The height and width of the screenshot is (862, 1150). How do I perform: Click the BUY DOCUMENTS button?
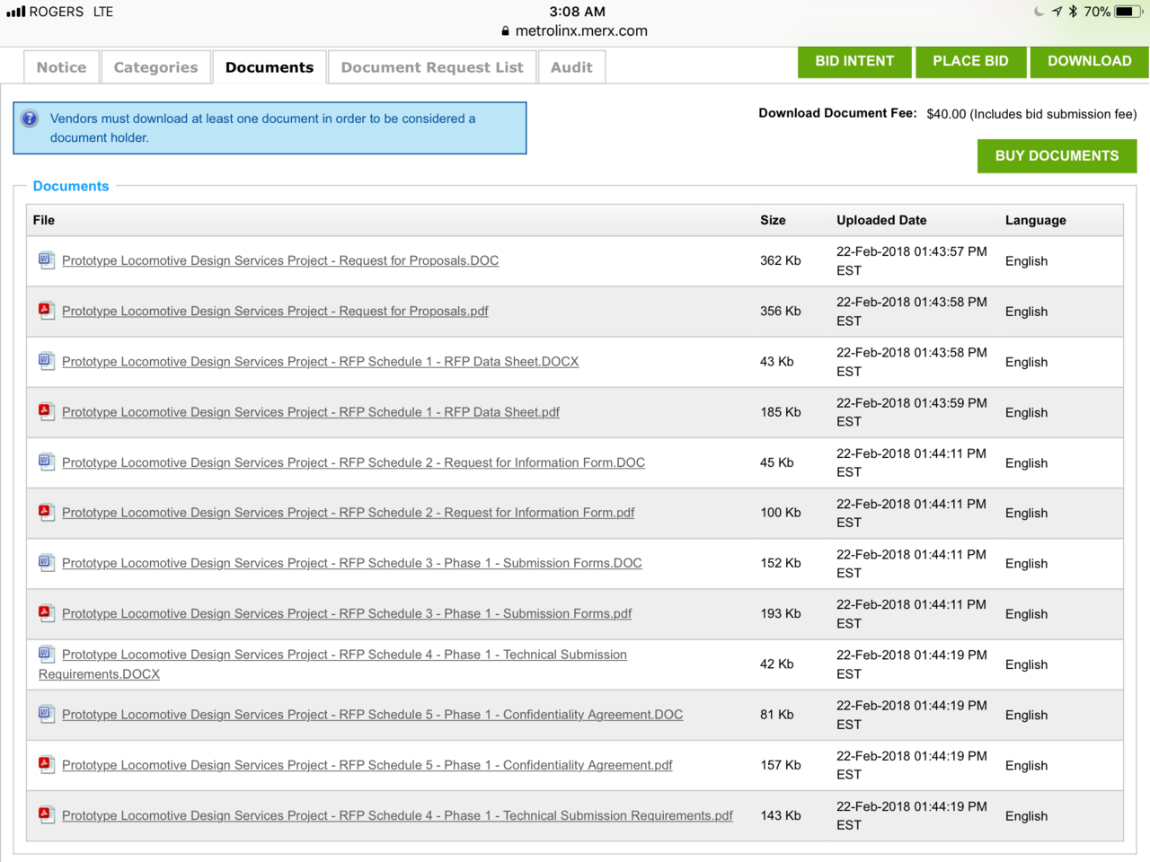tap(1057, 155)
